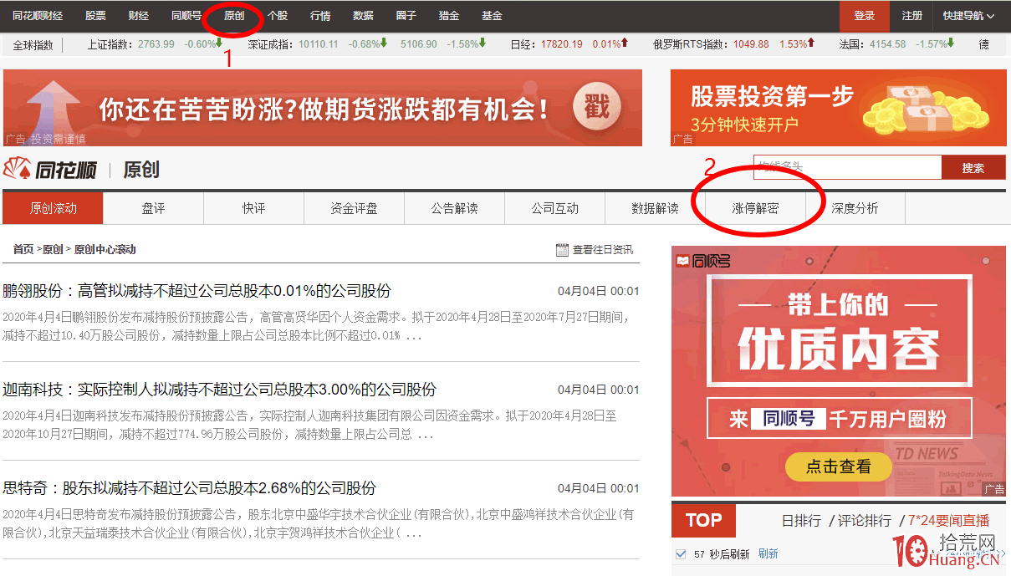1011x576 pixels.
Task: Switch to the 评论排行 ranking tab
Action: point(865,521)
